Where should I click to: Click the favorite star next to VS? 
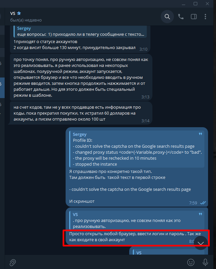(x=19, y=13)
